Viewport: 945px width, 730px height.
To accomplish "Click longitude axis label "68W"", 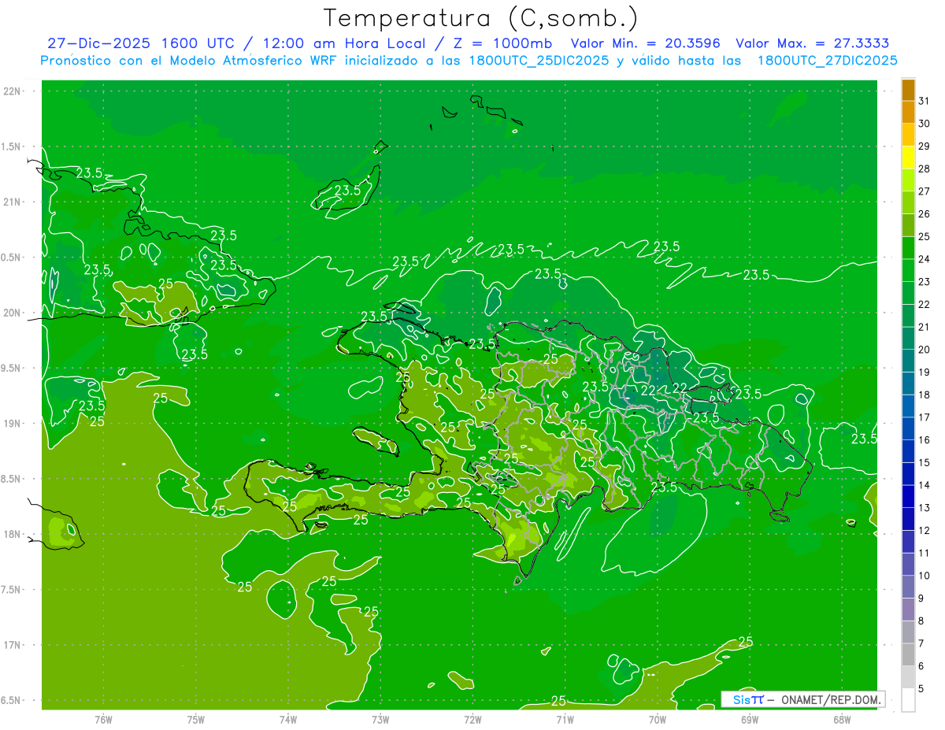I will click(x=842, y=719).
